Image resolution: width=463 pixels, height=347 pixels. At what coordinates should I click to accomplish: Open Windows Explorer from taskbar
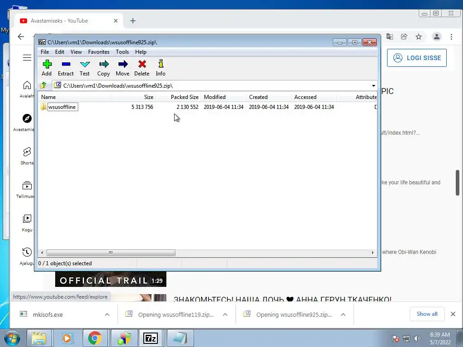[x=39, y=338]
